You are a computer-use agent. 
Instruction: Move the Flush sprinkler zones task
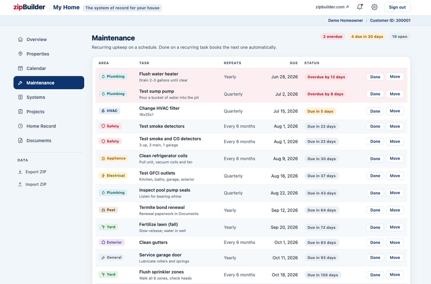395,275
